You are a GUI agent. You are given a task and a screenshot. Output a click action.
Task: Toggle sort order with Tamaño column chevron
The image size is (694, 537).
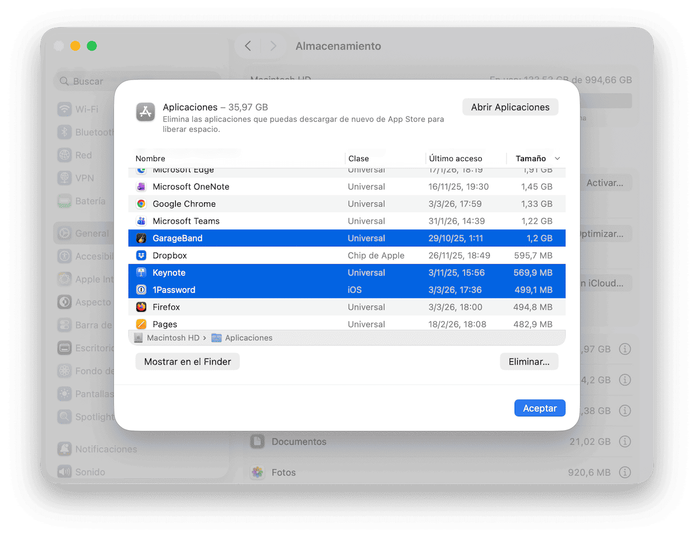(x=557, y=158)
